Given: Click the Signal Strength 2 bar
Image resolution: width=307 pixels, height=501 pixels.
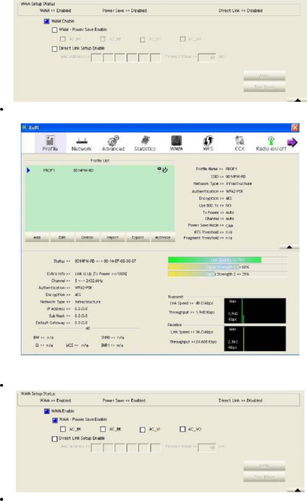Looking at the screenshot, I should coord(228,274).
